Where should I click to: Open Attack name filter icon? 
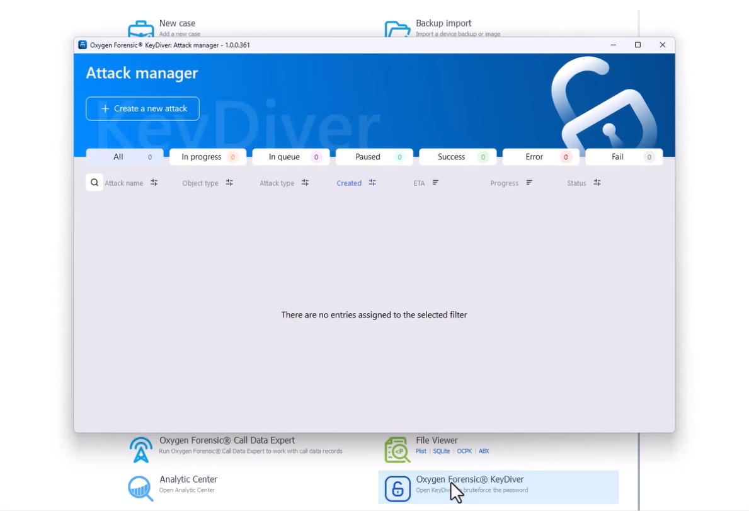[x=154, y=183]
